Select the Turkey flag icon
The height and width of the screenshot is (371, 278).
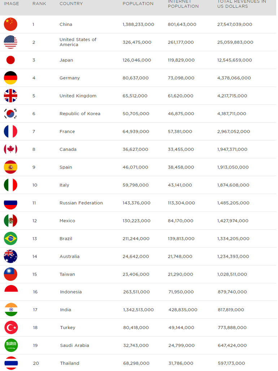coord(11,327)
